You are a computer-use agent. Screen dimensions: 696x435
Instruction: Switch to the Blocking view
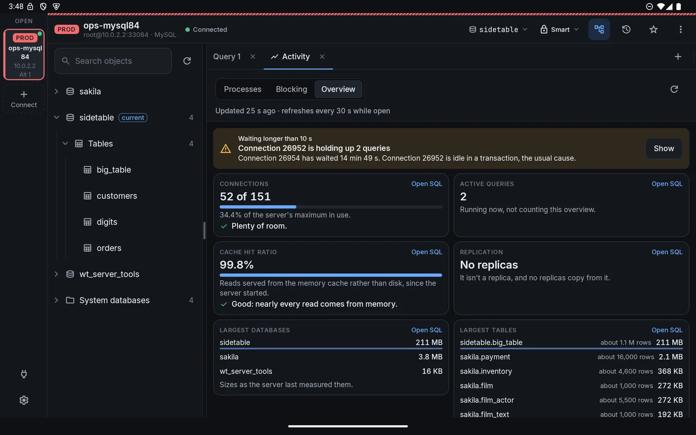tap(291, 89)
